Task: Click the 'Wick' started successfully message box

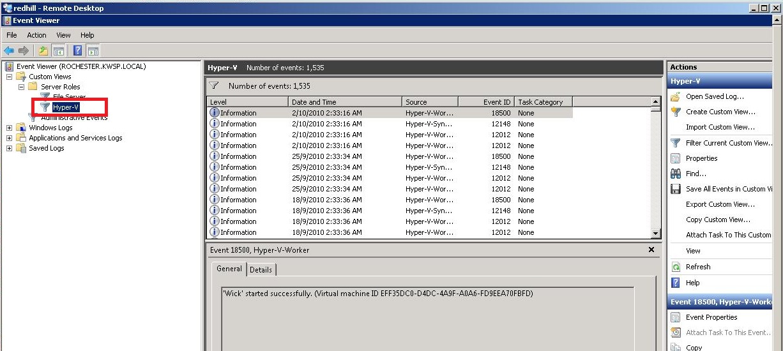Action: (x=428, y=318)
